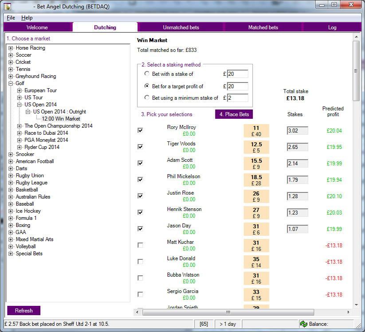Click the green balance refresh icon
Image resolution: width=365 pixels, height=332 pixels.
click(303, 324)
